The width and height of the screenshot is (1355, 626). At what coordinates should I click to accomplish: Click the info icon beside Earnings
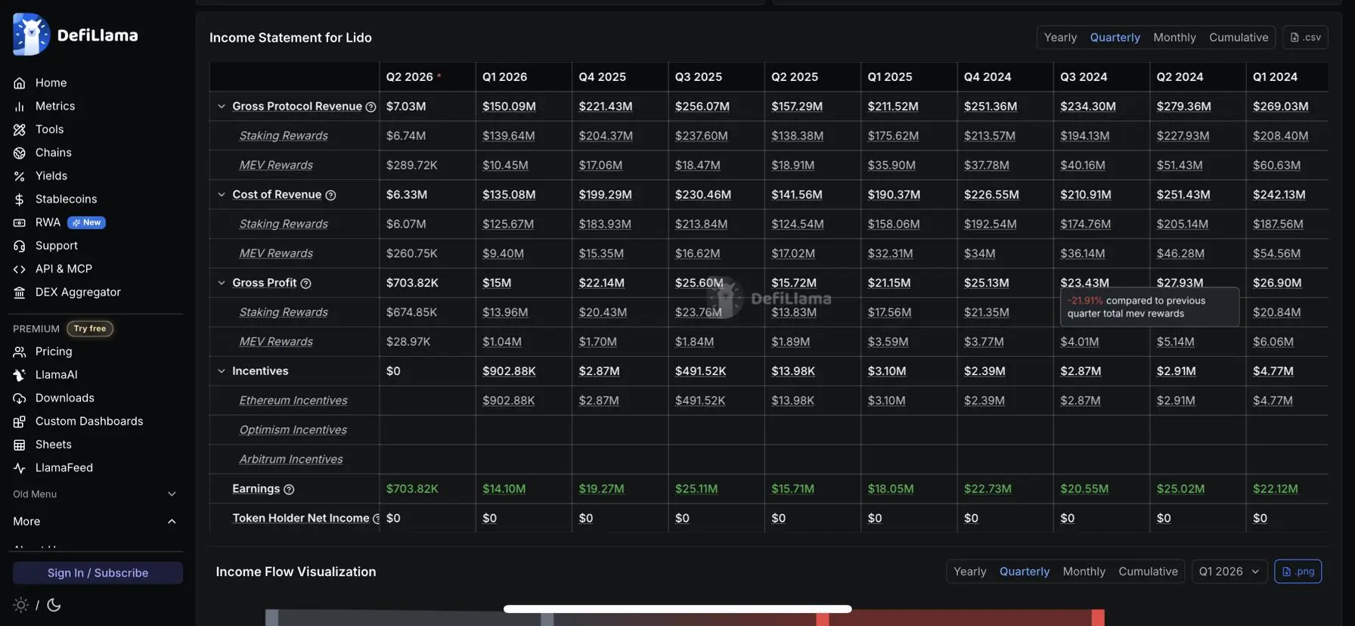289,489
